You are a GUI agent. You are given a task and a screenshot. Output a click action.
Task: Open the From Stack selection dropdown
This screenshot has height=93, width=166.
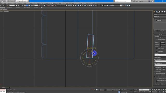pyautogui.click(x=160, y=55)
